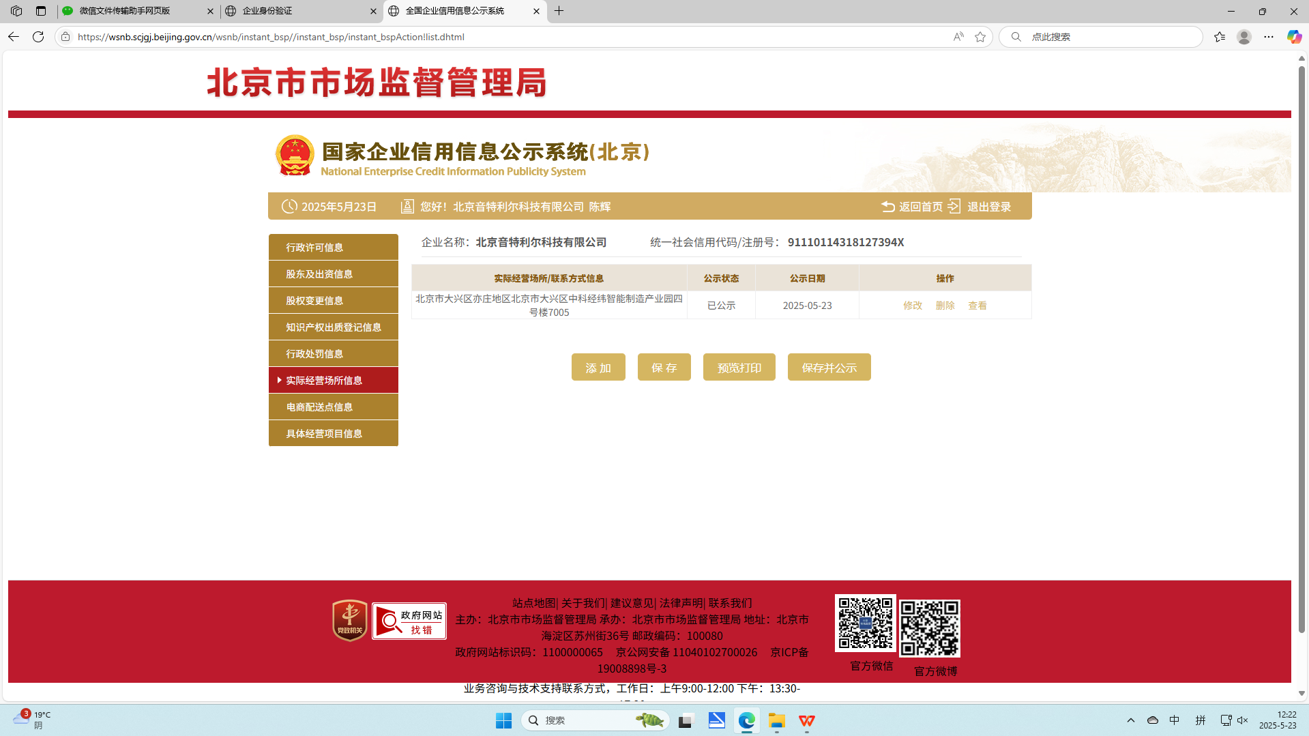The width and height of the screenshot is (1309, 736).
Task: Toggle the volume icon in system tray
Action: click(1242, 720)
